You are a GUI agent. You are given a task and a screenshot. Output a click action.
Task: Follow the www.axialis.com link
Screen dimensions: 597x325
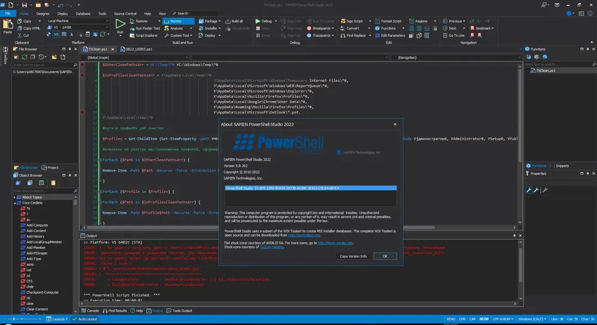(336, 243)
